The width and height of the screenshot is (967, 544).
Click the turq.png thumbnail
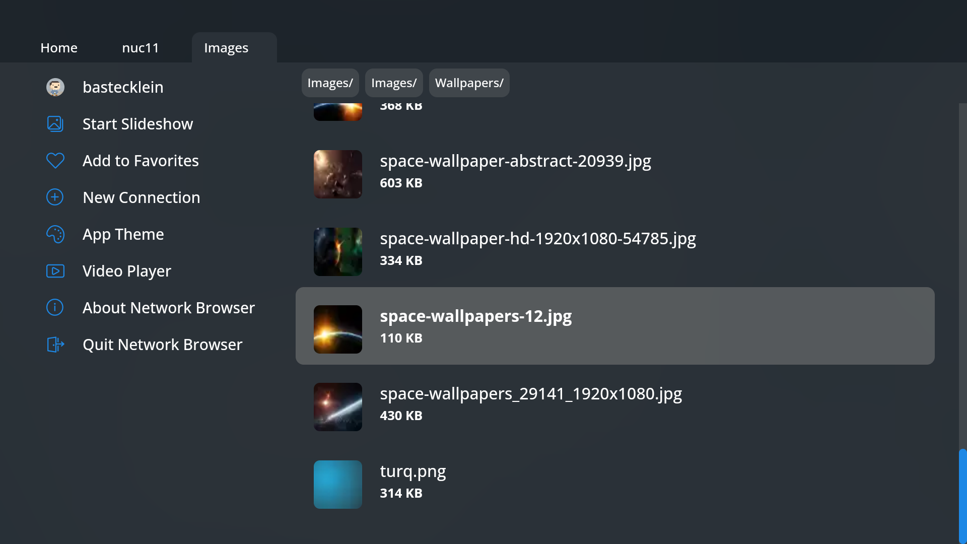[337, 484]
